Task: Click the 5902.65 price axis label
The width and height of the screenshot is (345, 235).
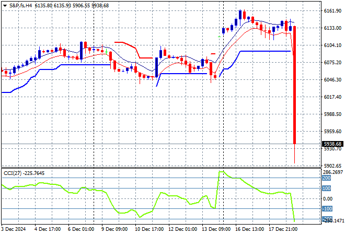Action: 332,166
